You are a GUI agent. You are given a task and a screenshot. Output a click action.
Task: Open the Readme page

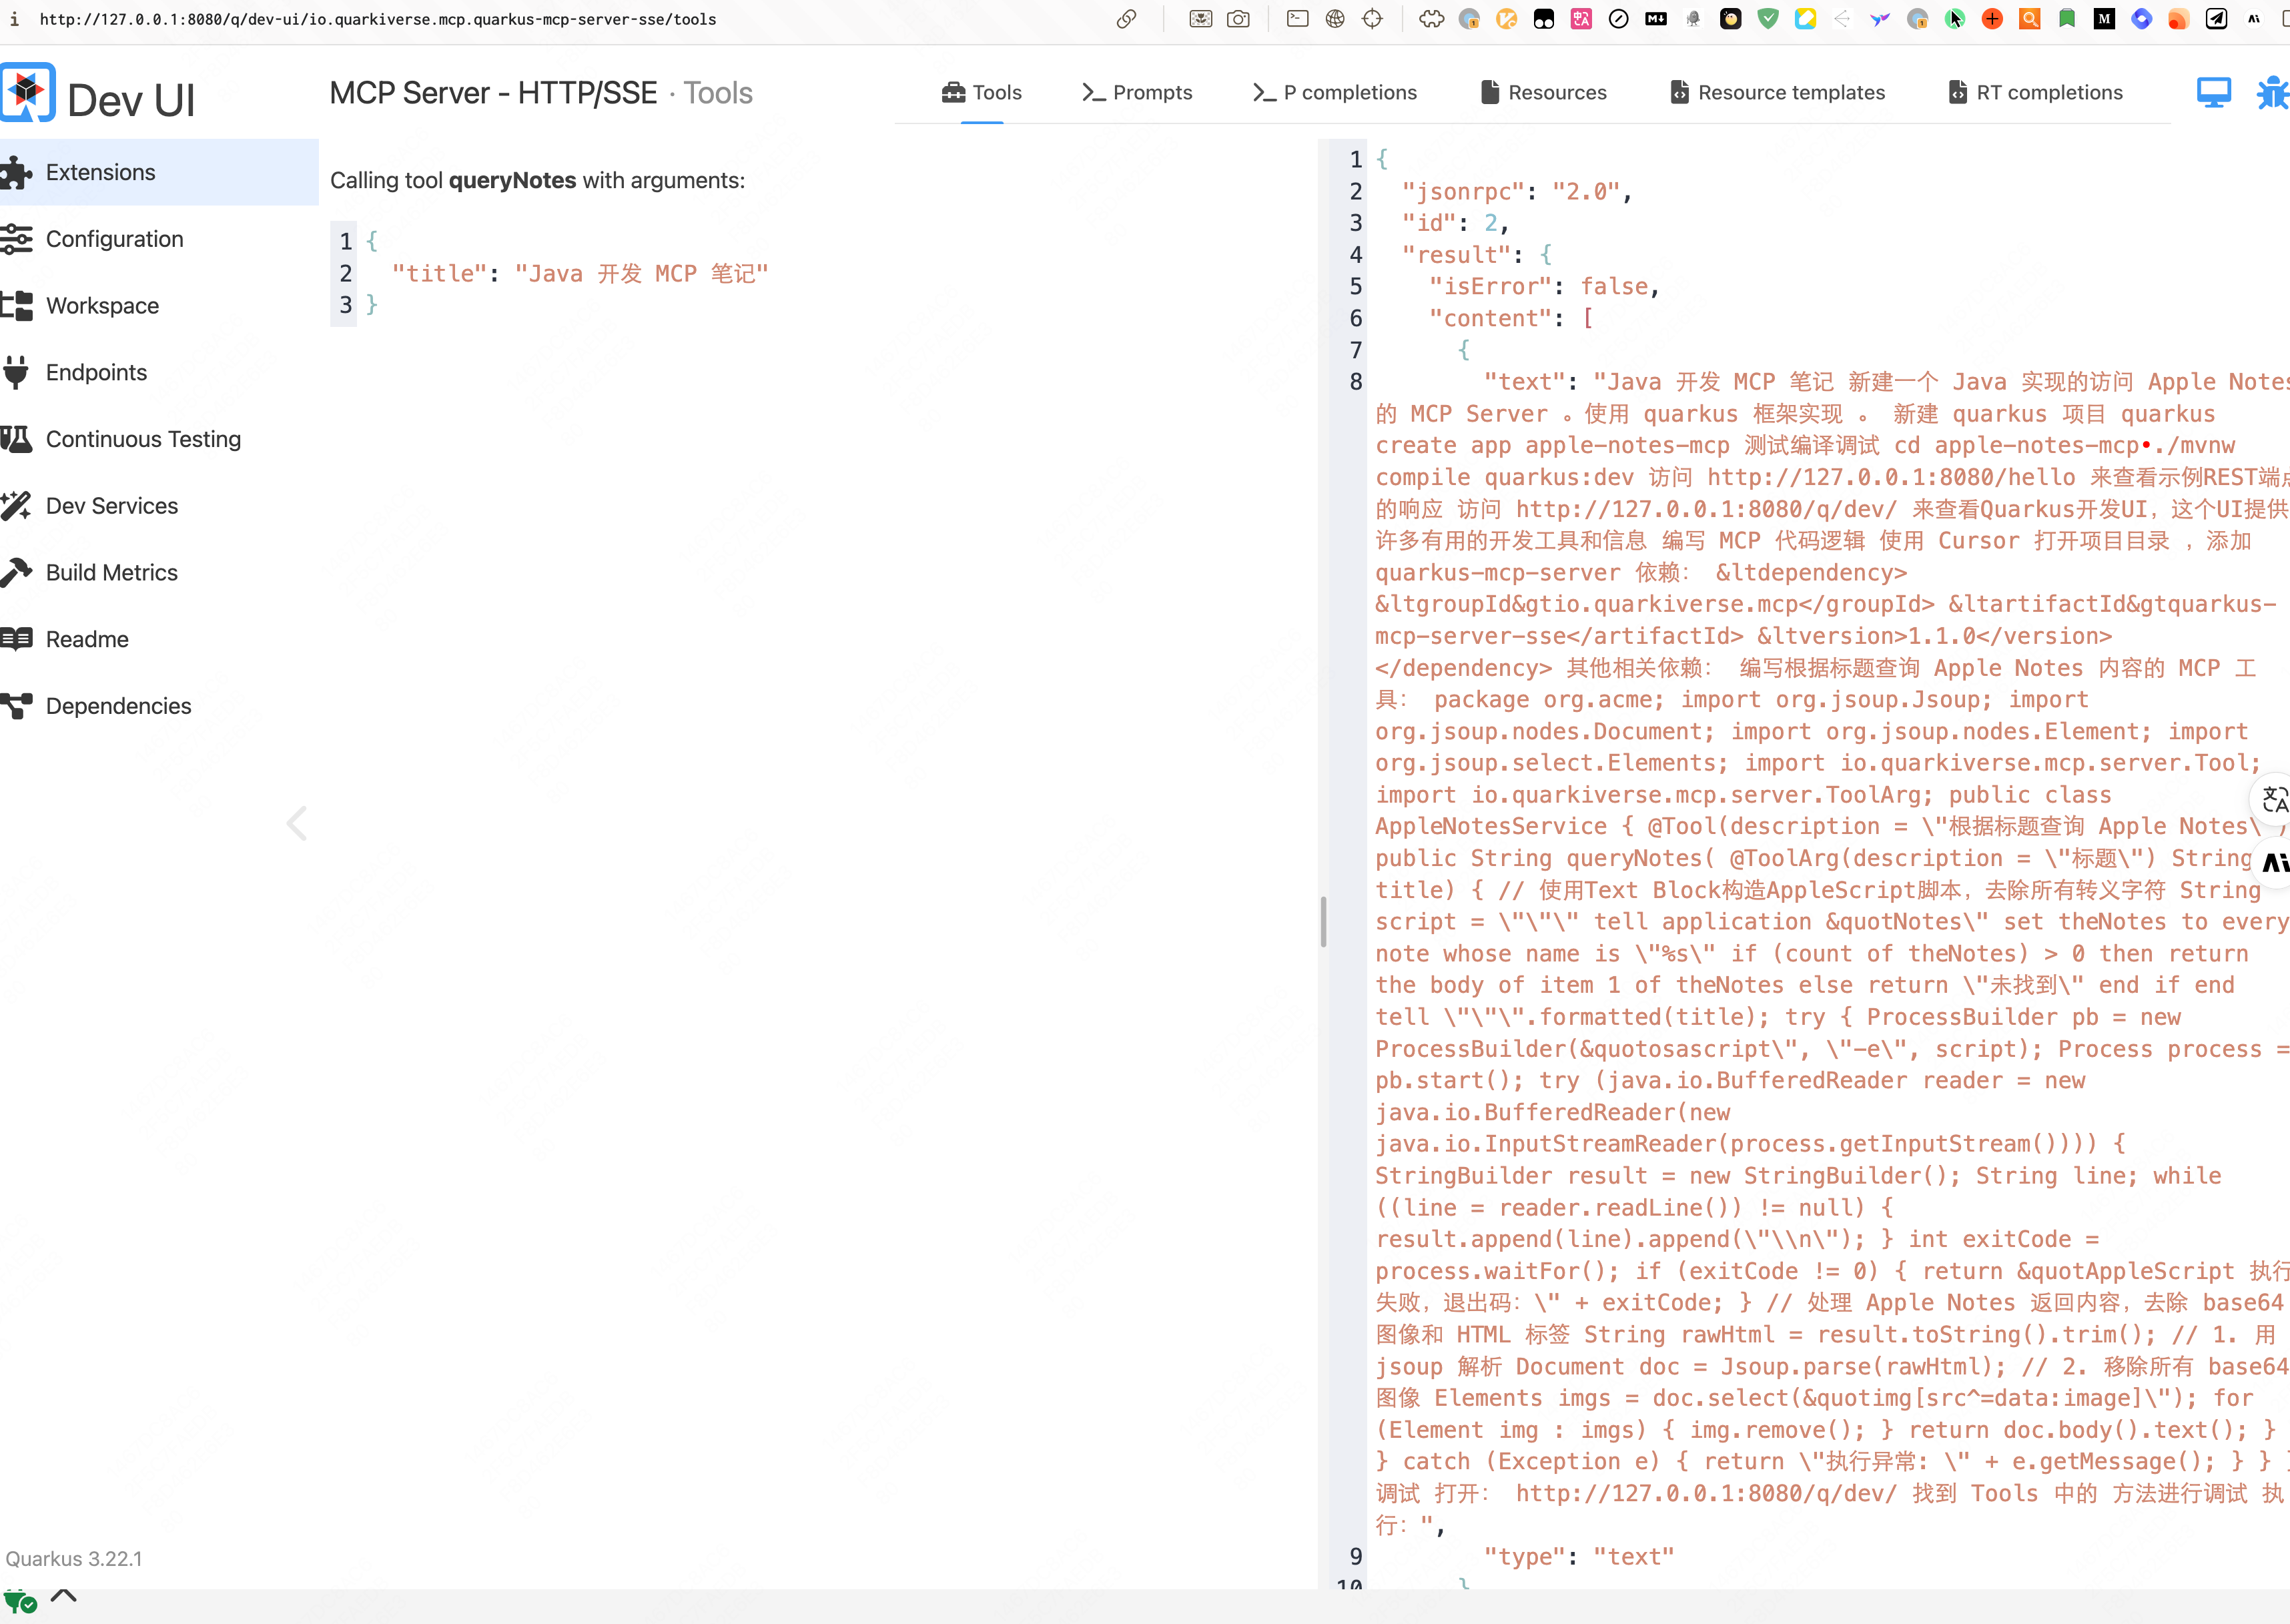[x=159, y=639]
